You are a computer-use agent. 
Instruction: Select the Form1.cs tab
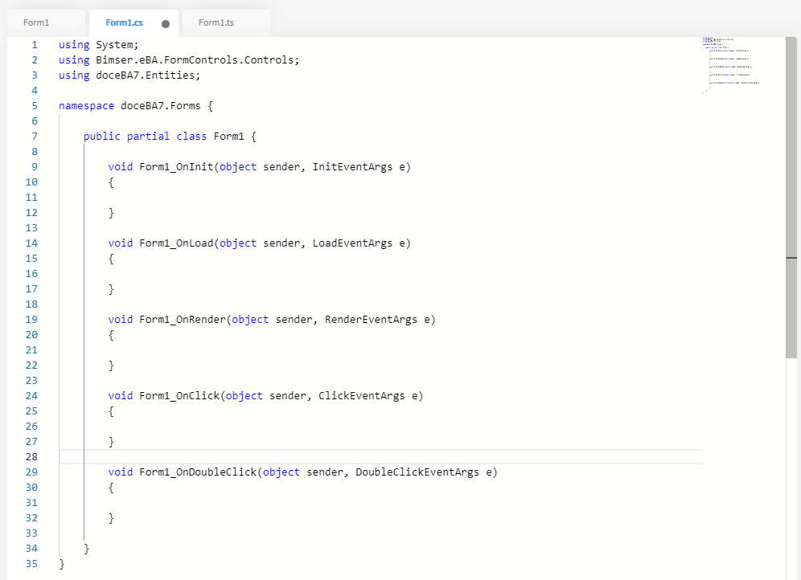pos(124,22)
